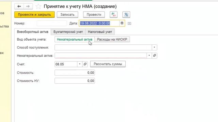Open the Бухгалтерский учет tab
Viewport: 218px width, 122px height.
(68, 32)
